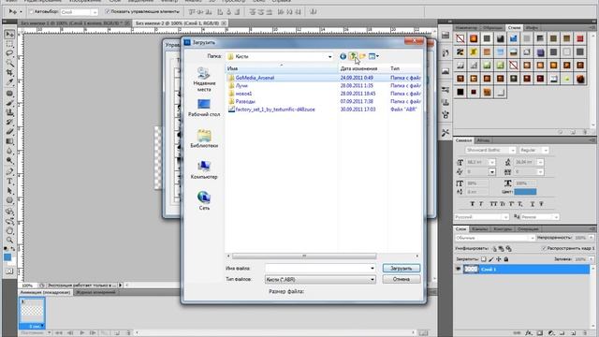Open the Тип файлов Кисти (*.ABR) dropdown
This screenshot has width=599, height=337.
(x=373, y=280)
